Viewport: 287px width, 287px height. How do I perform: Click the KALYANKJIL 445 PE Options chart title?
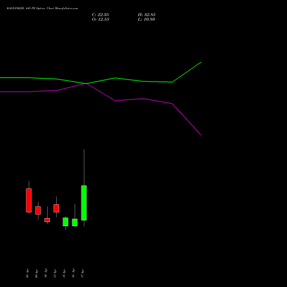pyautogui.click(x=42, y=9)
